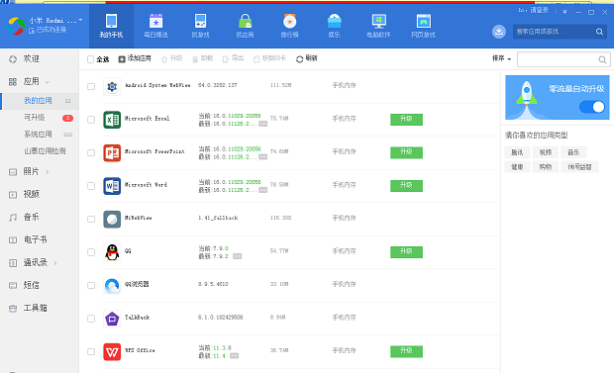Click the 添加应用 add app icon
This screenshot has width=614, height=373.
[122, 59]
